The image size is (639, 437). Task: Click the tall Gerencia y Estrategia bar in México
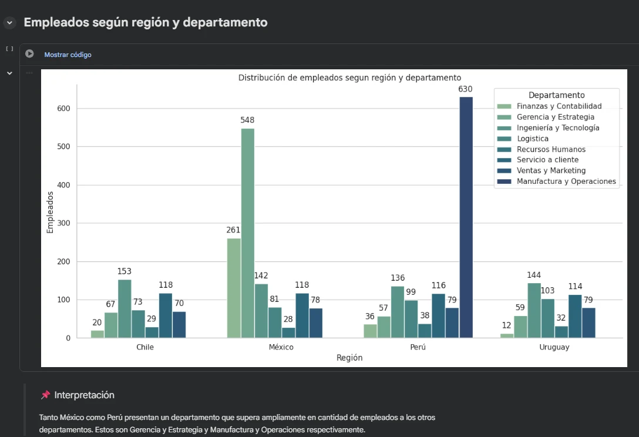coord(247,233)
